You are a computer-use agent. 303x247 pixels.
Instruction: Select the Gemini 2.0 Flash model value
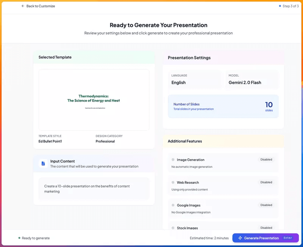245,83
